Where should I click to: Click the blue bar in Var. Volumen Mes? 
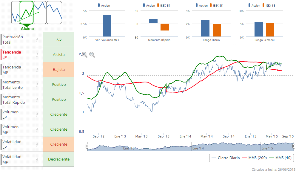point(107,26)
